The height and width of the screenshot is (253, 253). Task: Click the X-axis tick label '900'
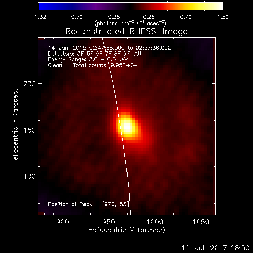coord(63,222)
